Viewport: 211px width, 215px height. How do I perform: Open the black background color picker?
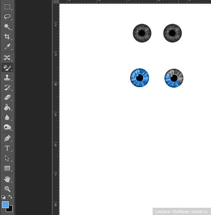point(10,209)
